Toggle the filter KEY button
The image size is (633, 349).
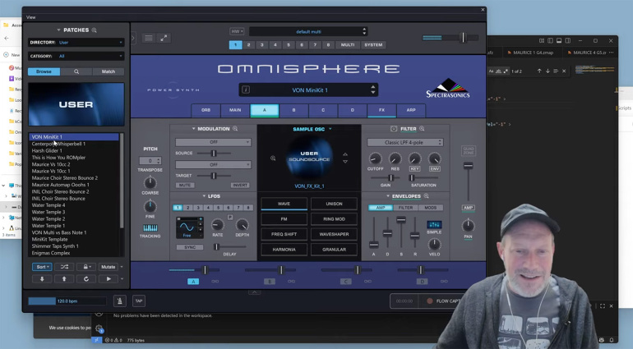(x=414, y=168)
